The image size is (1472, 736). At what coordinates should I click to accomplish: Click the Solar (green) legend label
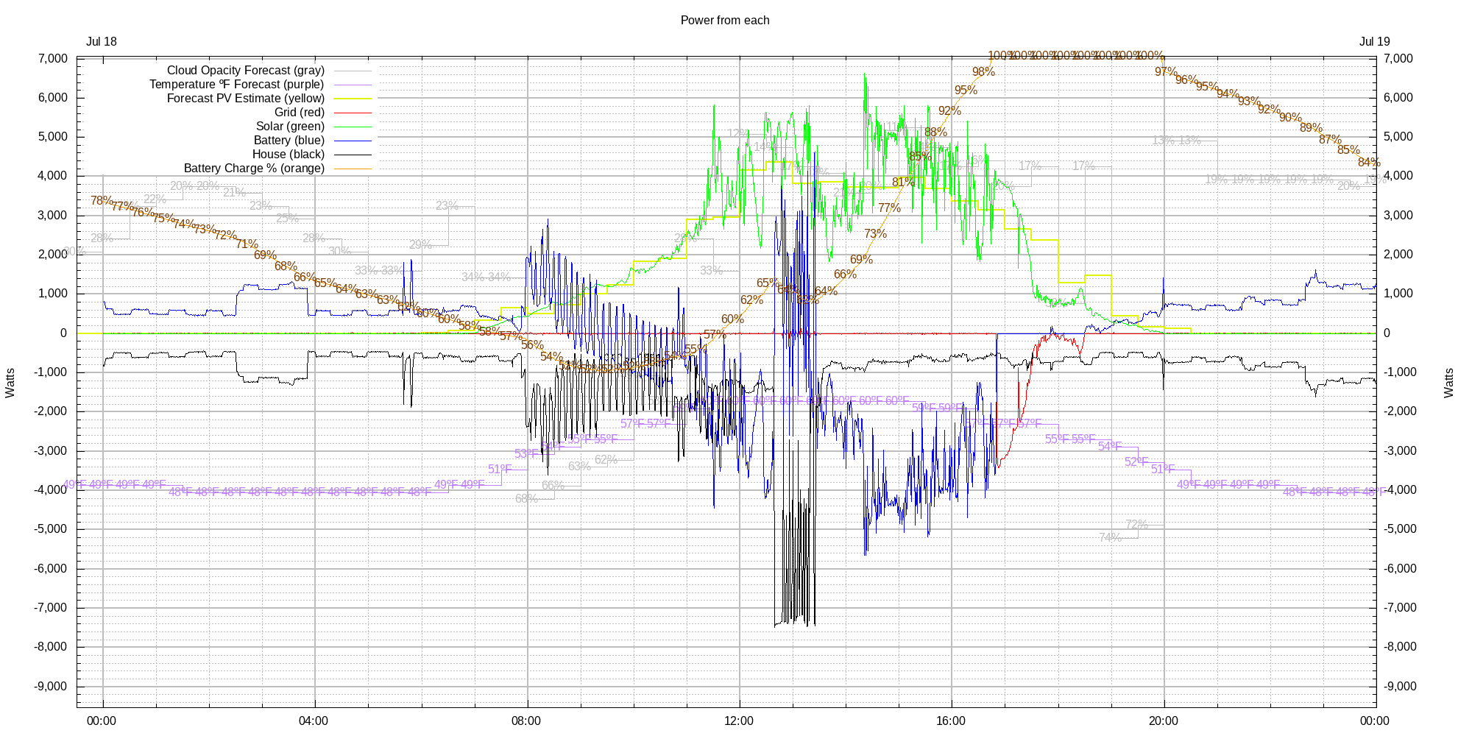290,127
